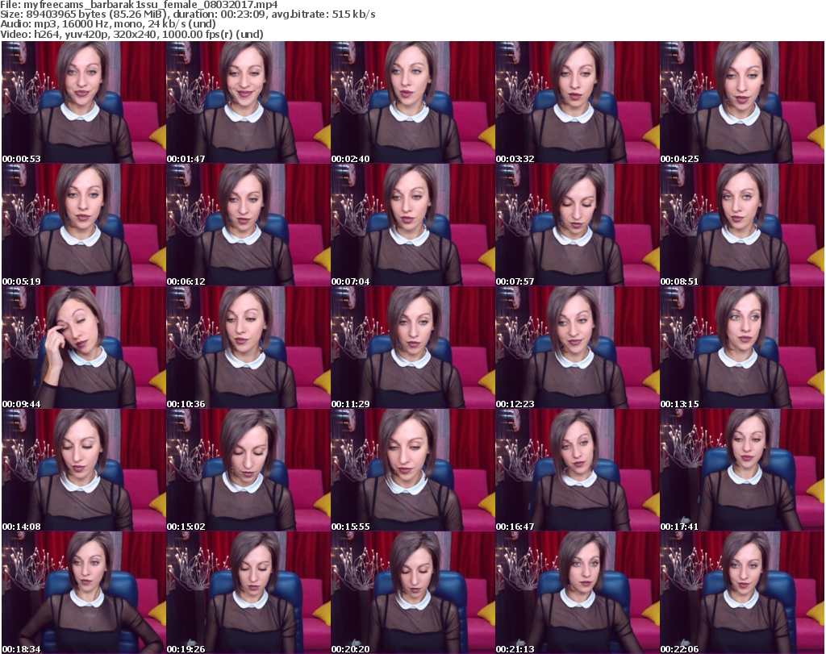Click the Size line showing 85.26 MiB

pos(187,15)
